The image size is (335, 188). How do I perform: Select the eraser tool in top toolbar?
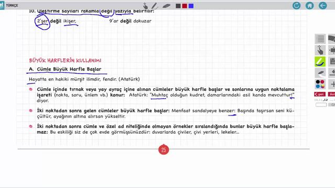point(166,6)
